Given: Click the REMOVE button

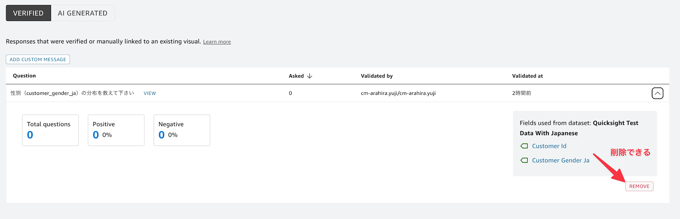Looking at the screenshot, I should coord(639,186).
